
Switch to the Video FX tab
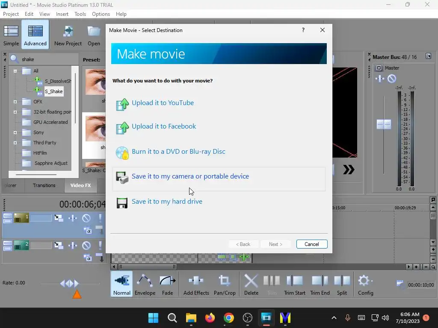(80, 185)
